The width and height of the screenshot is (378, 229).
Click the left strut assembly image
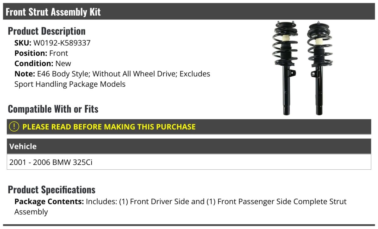[285, 68]
